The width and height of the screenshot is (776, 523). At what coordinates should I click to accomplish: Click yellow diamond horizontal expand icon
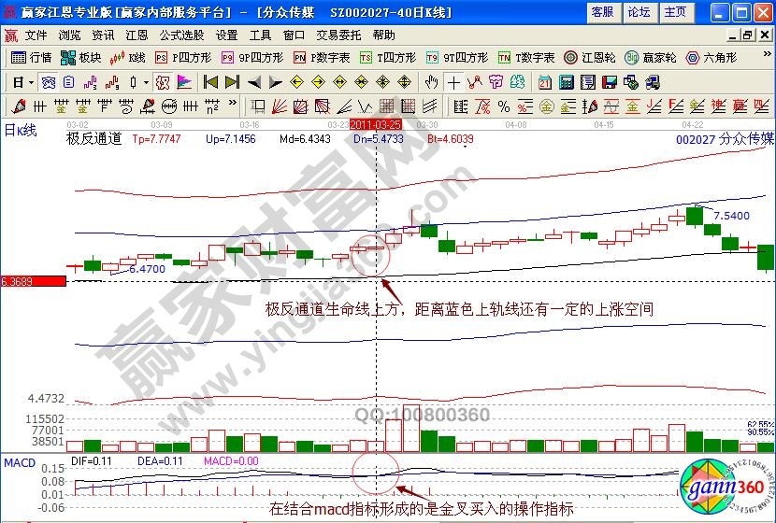tap(340, 82)
